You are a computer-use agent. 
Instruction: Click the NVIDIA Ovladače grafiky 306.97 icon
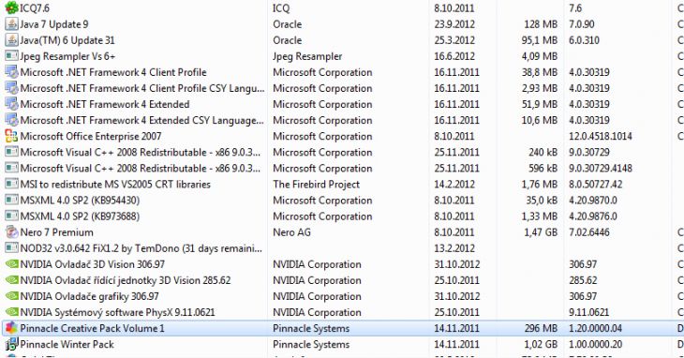11,296
